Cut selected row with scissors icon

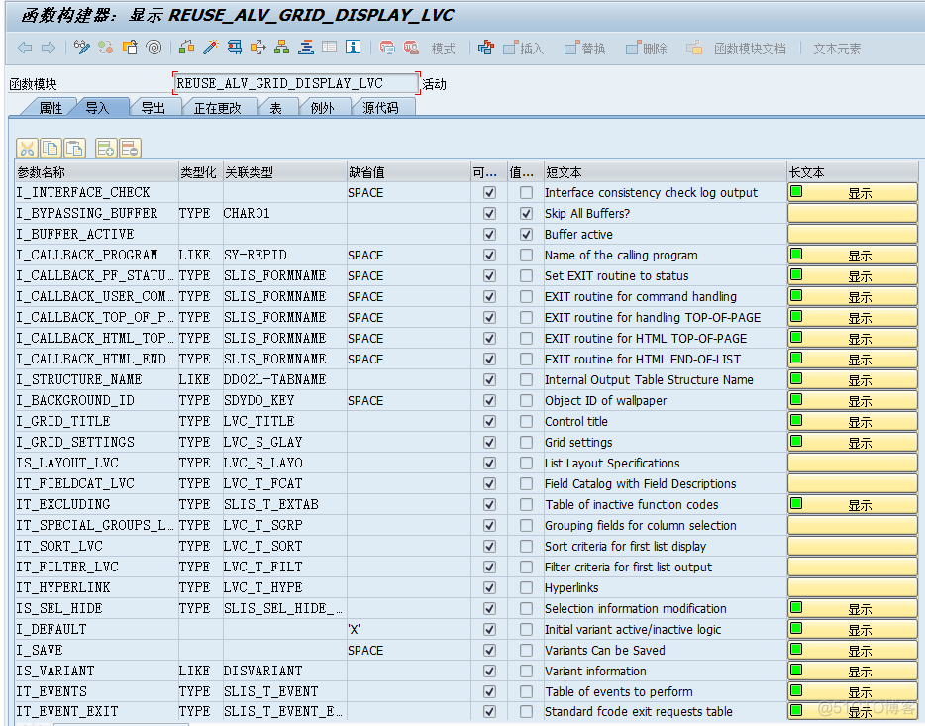coord(27,148)
